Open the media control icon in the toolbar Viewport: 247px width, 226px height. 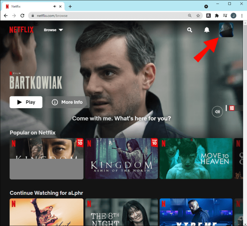(x=225, y=16)
